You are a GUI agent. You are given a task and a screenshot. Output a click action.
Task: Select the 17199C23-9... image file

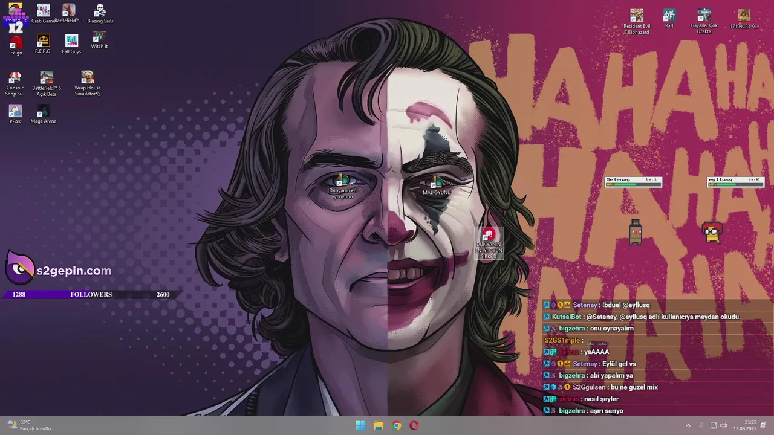tap(744, 19)
